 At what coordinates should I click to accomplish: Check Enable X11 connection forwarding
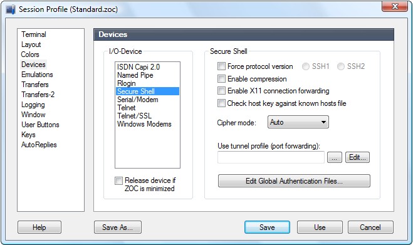click(221, 91)
